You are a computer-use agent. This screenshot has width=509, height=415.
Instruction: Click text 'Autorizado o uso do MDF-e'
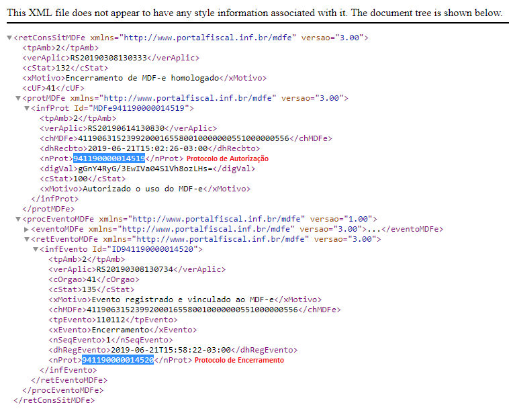[143, 189]
